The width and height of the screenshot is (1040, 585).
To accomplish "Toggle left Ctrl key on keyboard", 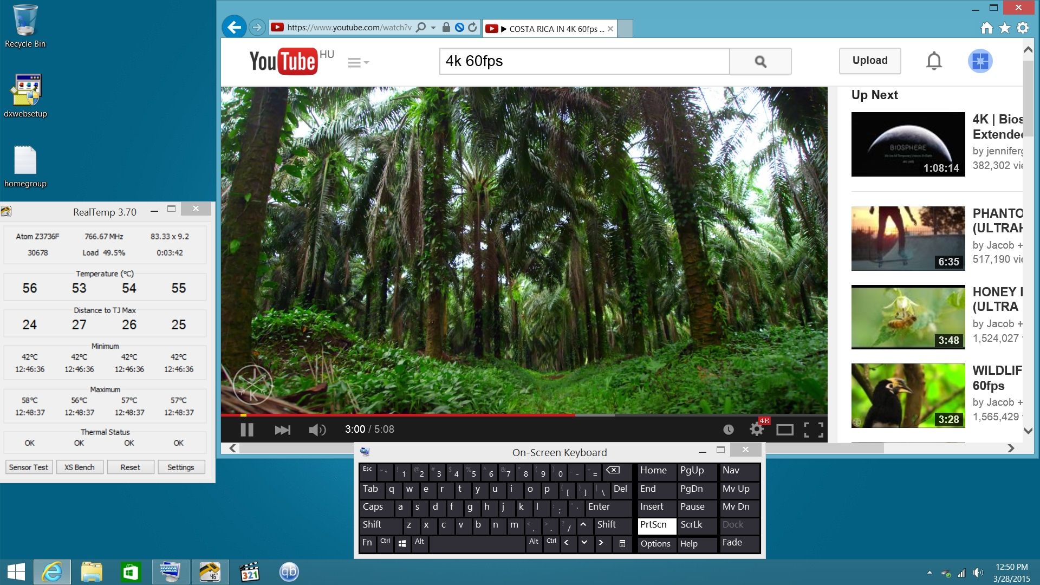I will click(385, 543).
